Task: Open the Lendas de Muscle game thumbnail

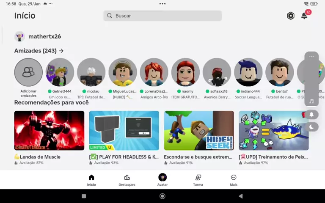Action: 49,130
